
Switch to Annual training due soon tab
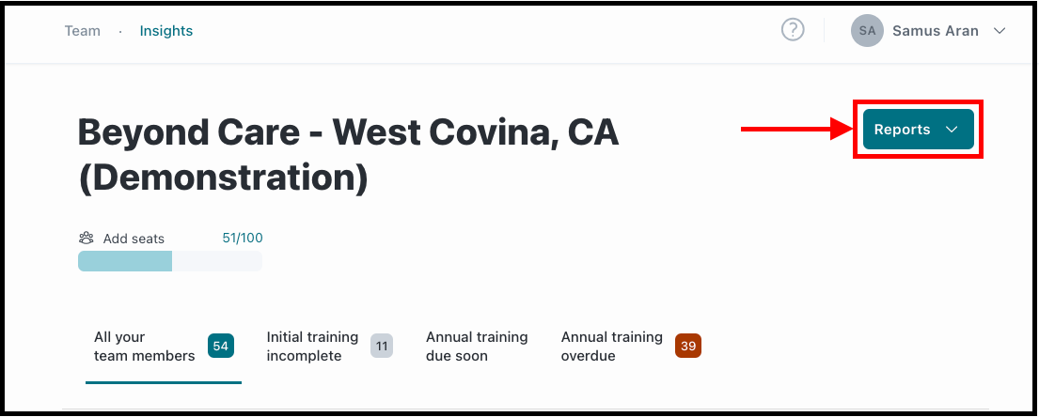pyautogui.click(x=477, y=347)
